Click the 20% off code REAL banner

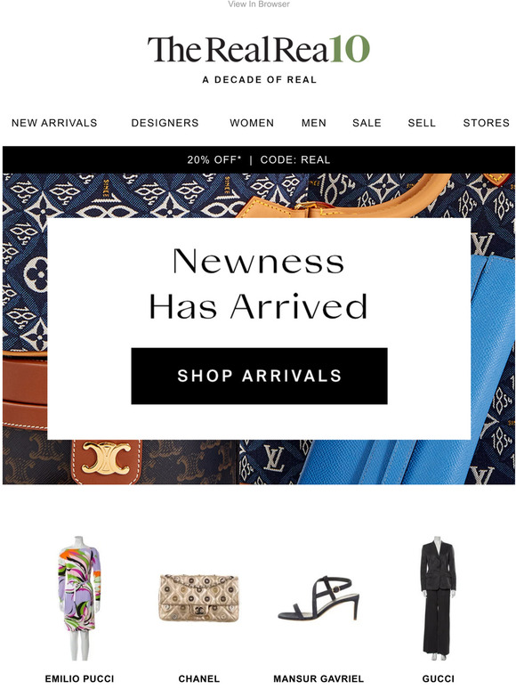pyautogui.click(x=259, y=159)
